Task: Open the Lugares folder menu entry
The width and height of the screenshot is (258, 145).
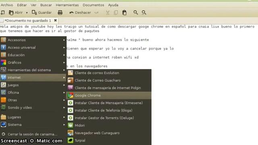Action: coord(33,117)
